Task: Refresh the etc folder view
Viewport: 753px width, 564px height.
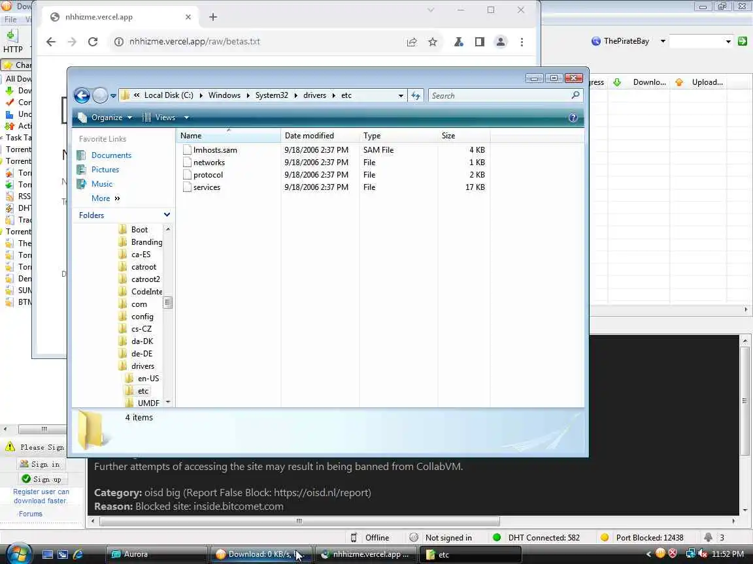Action: pos(416,95)
